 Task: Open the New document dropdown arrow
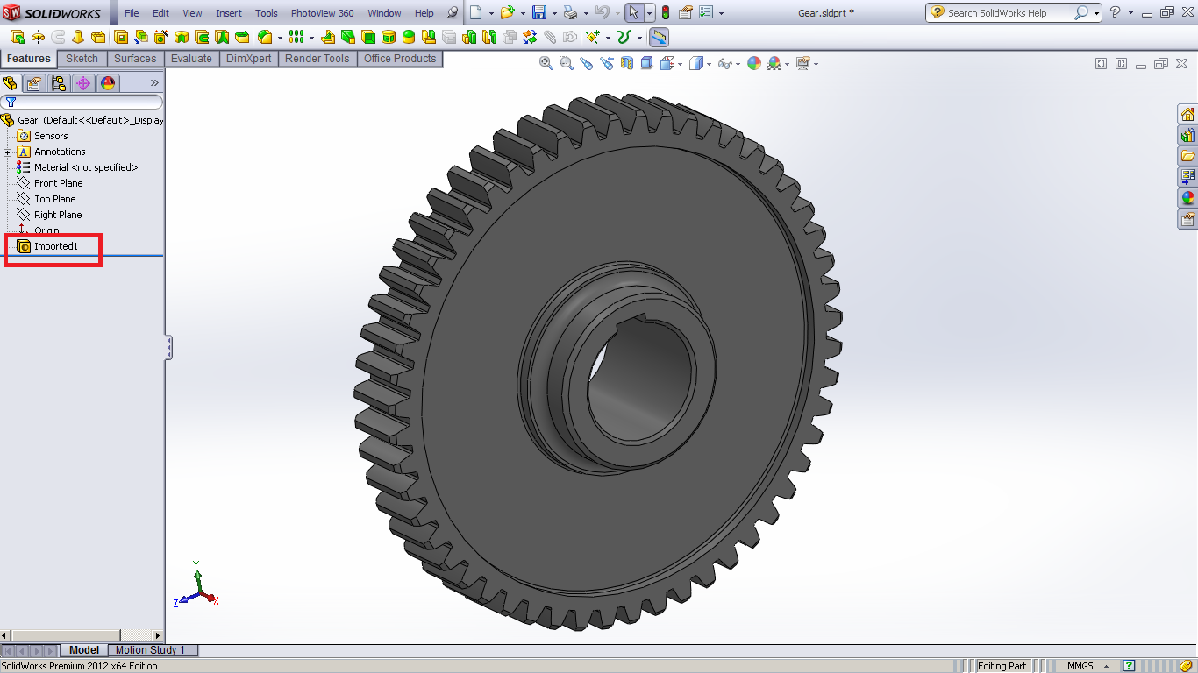[x=489, y=13]
